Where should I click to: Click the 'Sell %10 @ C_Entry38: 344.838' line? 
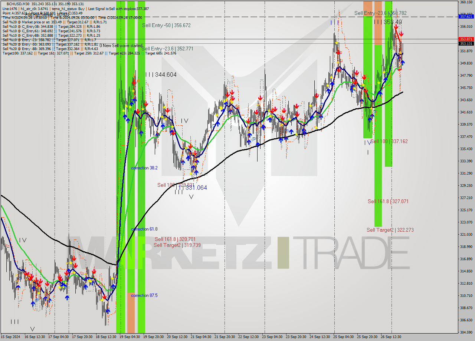pos(51,27)
